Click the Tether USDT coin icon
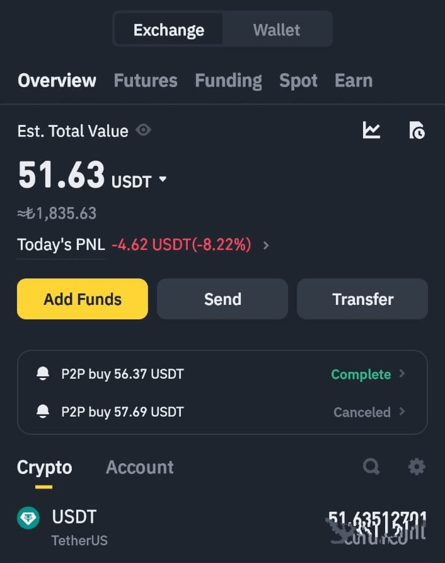Viewport: 445px width, 563px height. (28, 518)
